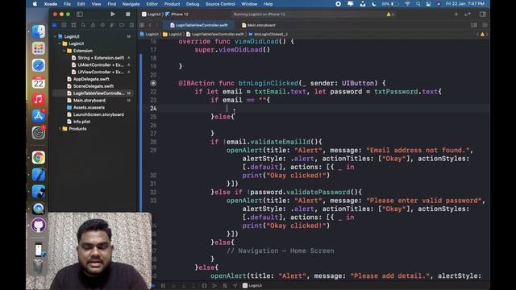Stop the running app with Stop button
Viewport: 516px width, 290px height.
127,14
